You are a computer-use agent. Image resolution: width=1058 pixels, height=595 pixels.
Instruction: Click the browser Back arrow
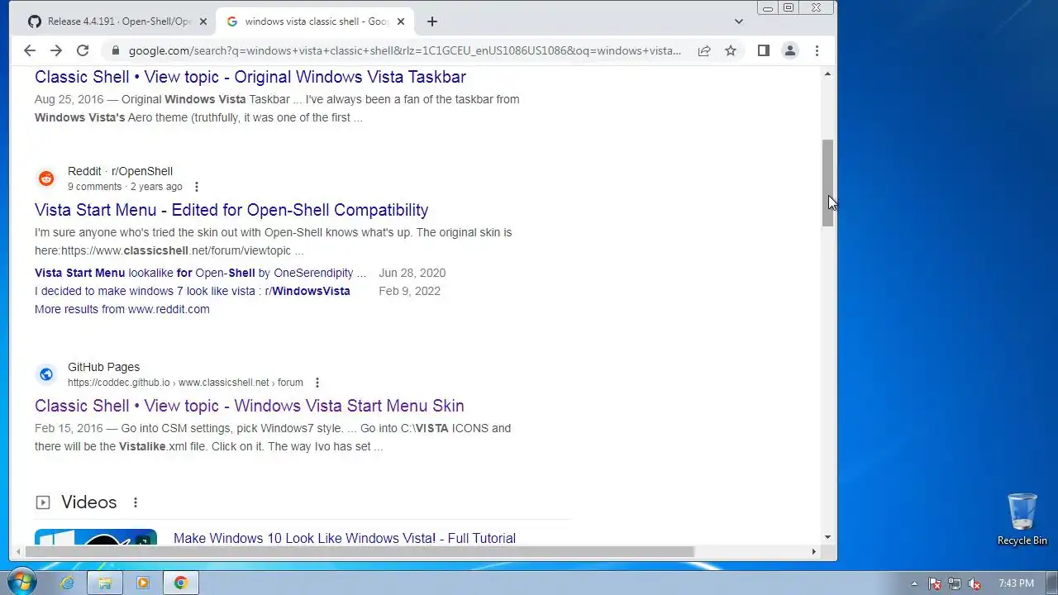[30, 50]
